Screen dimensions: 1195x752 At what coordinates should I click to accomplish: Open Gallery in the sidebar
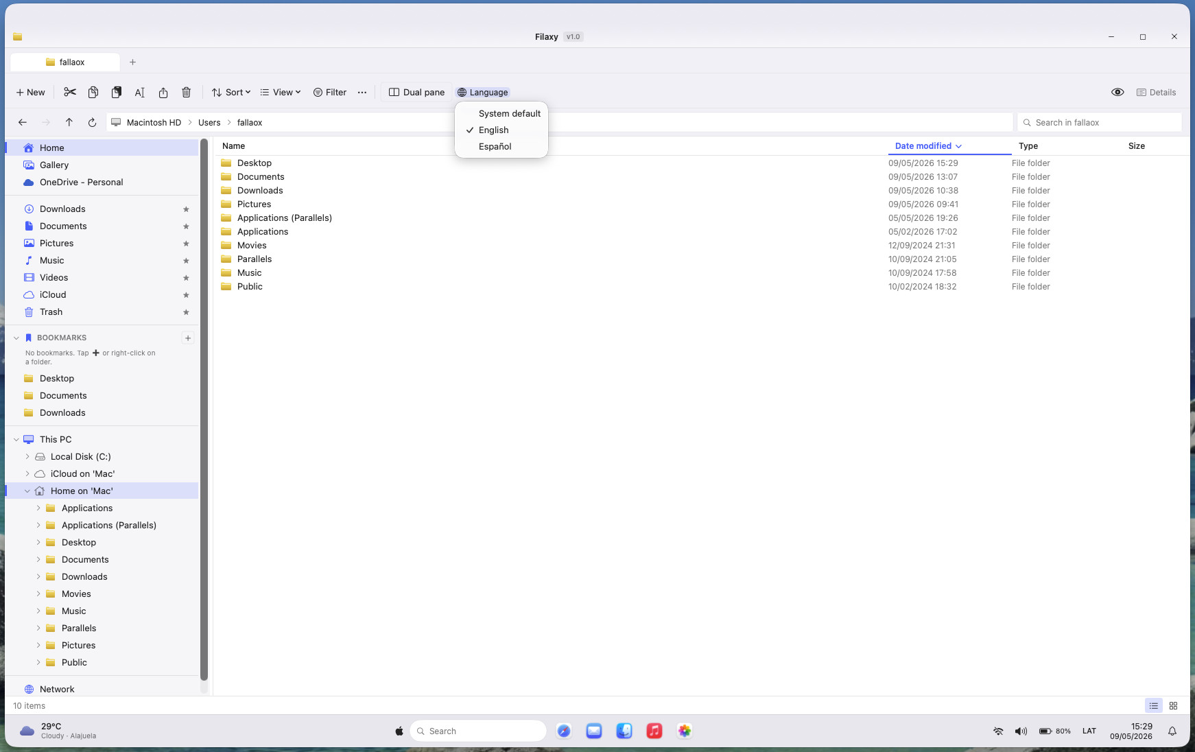[102, 165]
